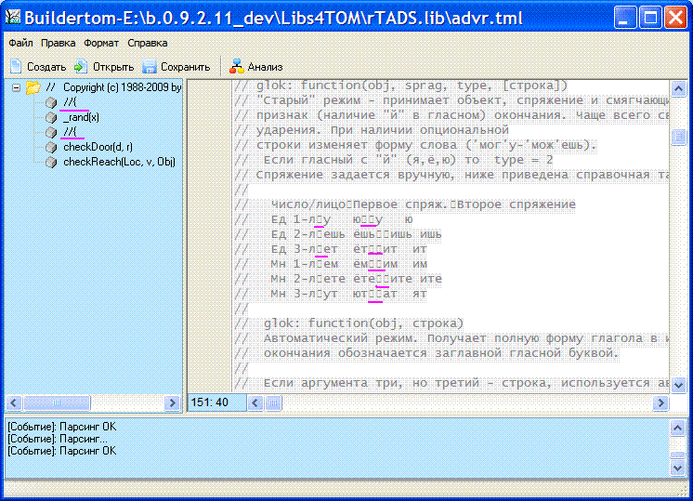
Task: Select the _rand(x) tree item
Action: tap(82, 117)
